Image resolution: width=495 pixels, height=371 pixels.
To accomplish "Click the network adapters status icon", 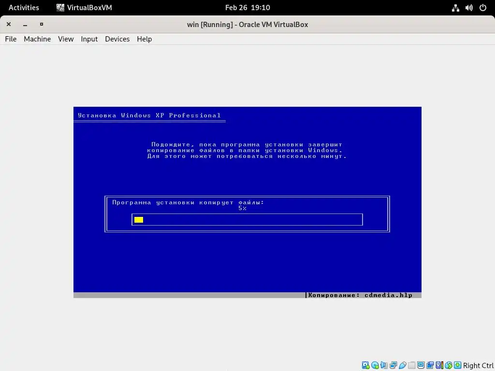I will pyautogui.click(x=393, y=365).
